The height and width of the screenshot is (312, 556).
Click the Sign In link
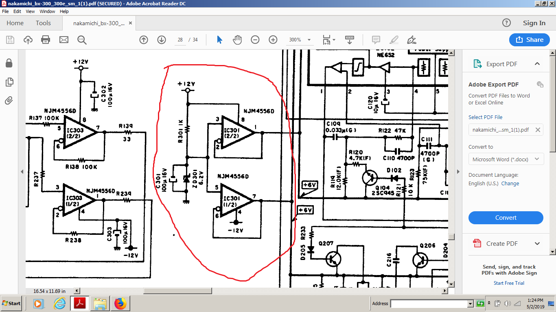534,23
